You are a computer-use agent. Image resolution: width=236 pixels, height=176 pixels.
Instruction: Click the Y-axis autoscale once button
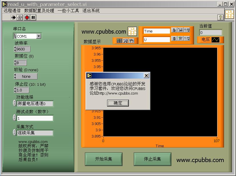point(181,38)
